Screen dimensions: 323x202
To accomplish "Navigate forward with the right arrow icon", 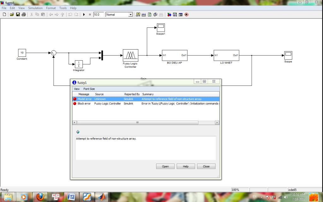I will [x=56, y=15].
